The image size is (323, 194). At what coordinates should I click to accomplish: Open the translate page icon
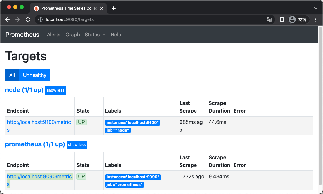[269, 19]
